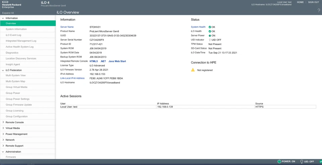Click the Product ID 712317-421
Viewport: 322px width, 165px height.
96,44
